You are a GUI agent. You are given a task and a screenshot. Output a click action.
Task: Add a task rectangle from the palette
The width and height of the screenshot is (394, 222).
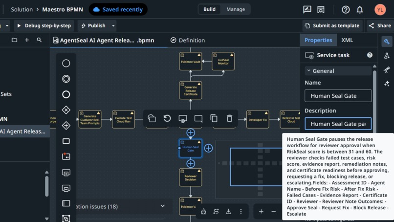coord(66,141)
